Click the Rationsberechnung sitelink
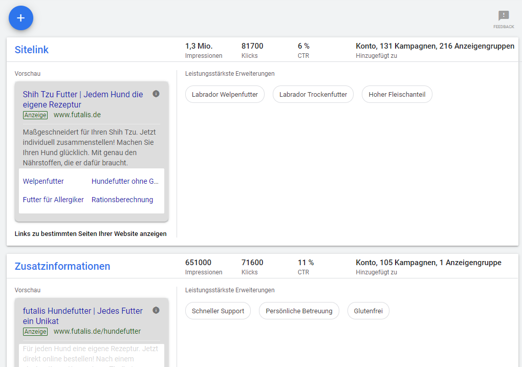Screen dimensions: 522x367 pyautogui.click(x=122, y=200)
